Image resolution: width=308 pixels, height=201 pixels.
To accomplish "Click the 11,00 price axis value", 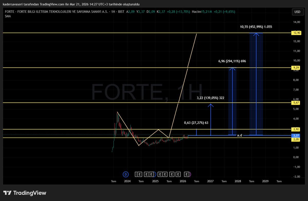I will [x=297, y=51].
